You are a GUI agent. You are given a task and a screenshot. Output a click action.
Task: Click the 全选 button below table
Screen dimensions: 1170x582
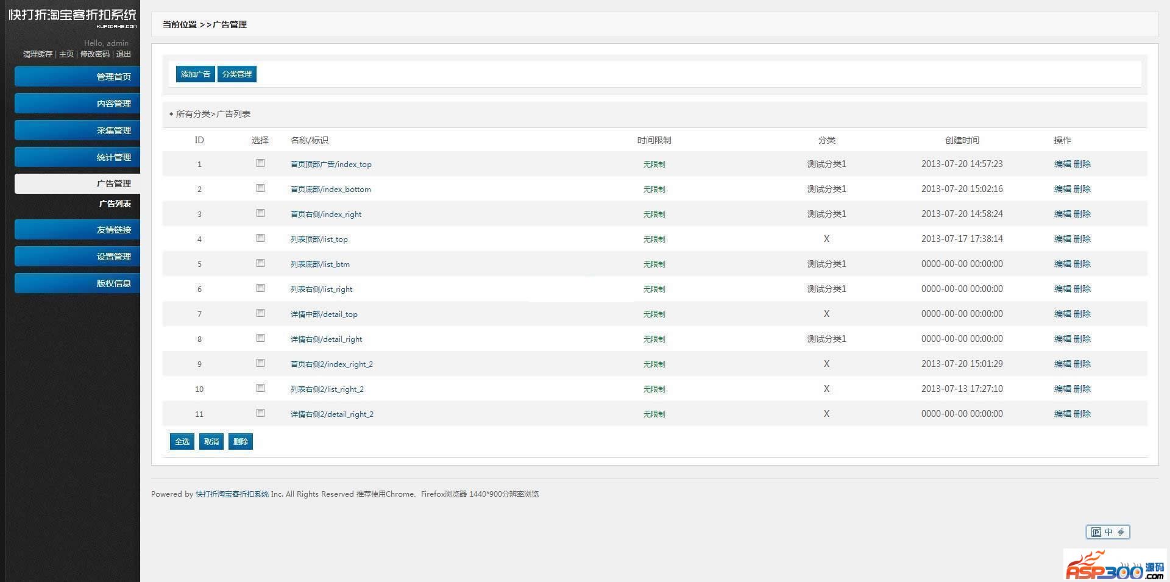click(182, 442)
